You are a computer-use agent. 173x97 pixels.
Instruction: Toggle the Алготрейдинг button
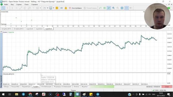(75, 8)
